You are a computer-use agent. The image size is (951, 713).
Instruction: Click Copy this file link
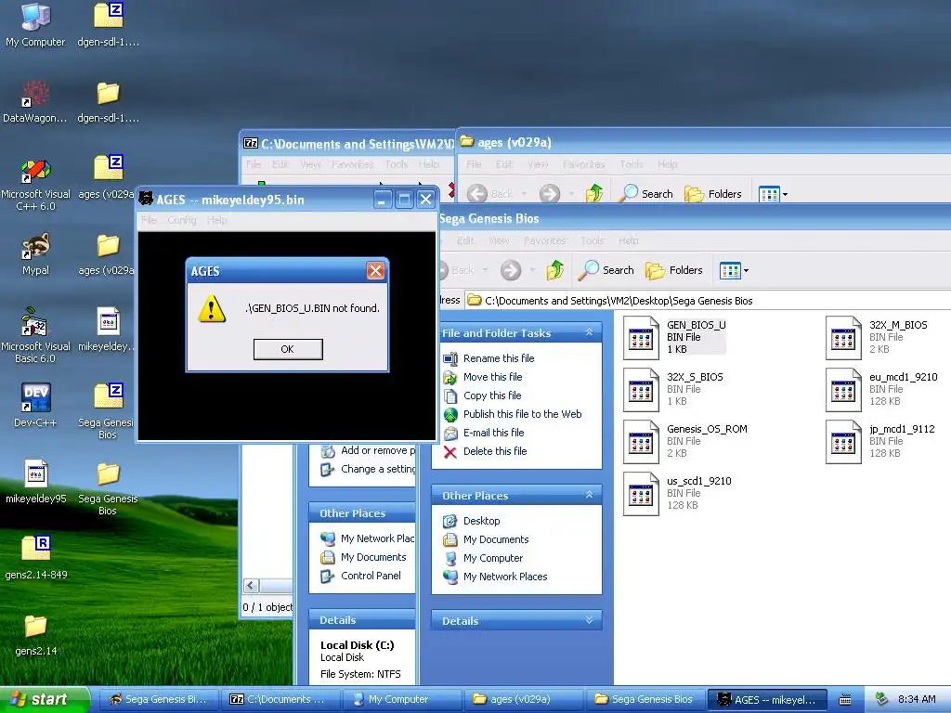[492, 395]
